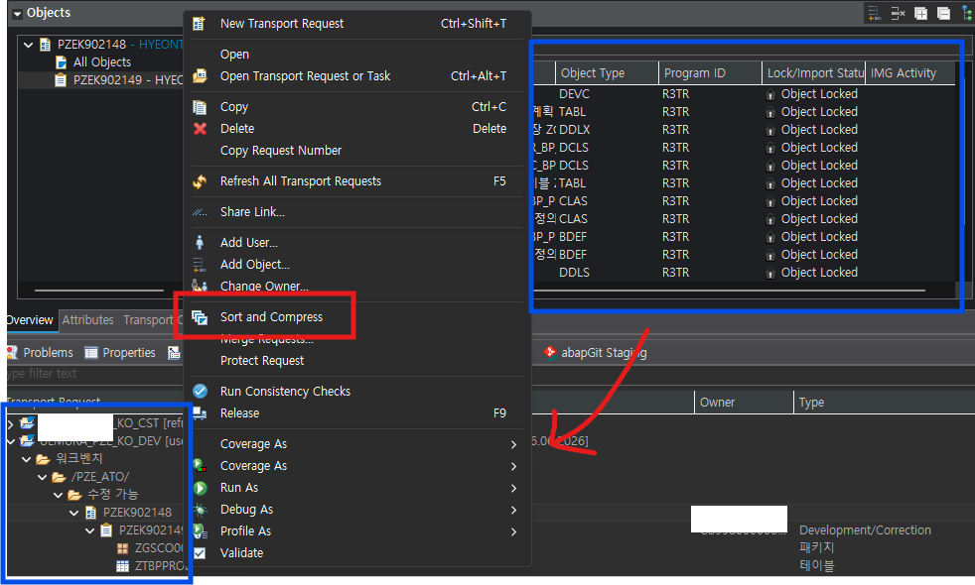
Task: Select the DDLS object type row
Action: [743, 273]
